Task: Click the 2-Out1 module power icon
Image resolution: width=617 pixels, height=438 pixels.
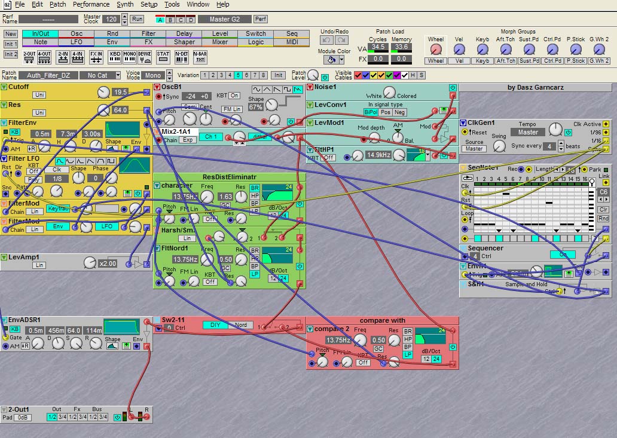Action: pyautogui.click(x=117, y=417)
